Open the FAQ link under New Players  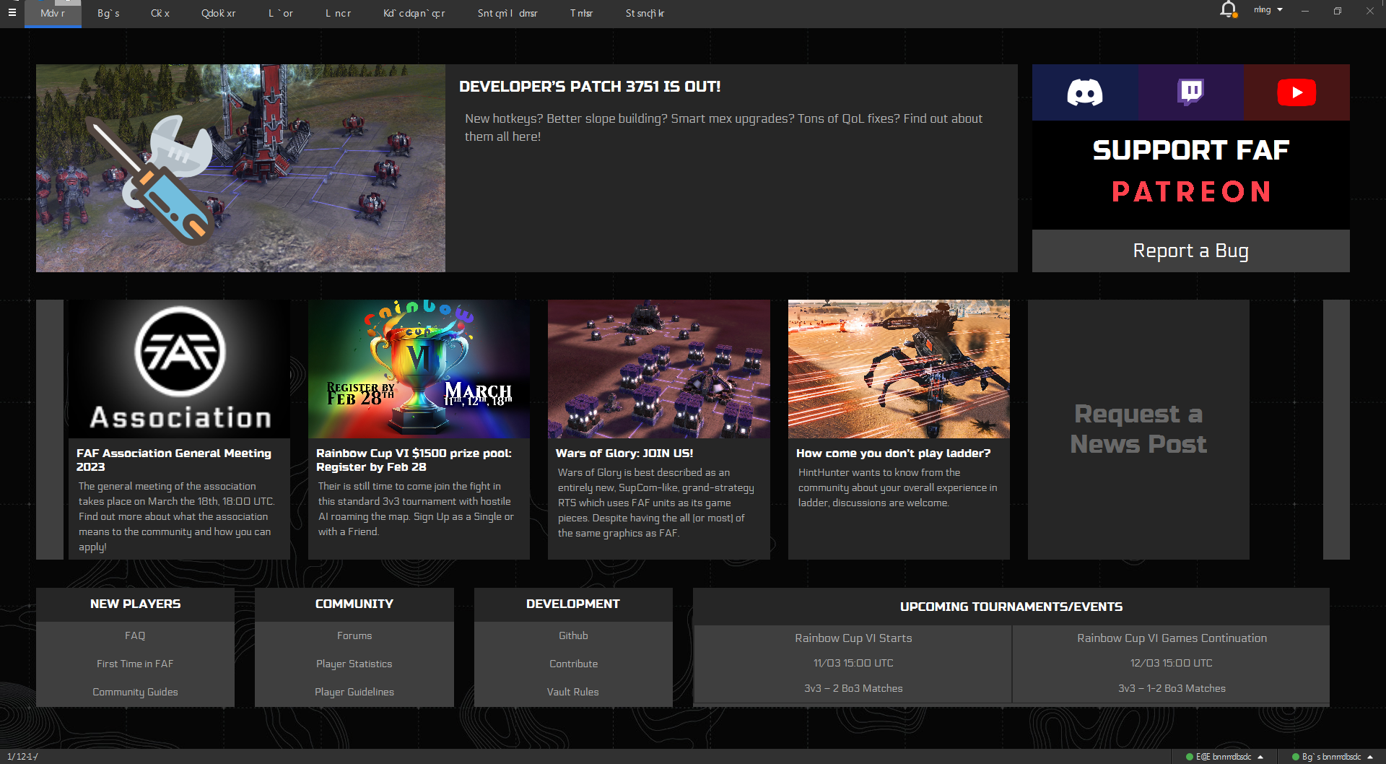[x=135, y=635]
